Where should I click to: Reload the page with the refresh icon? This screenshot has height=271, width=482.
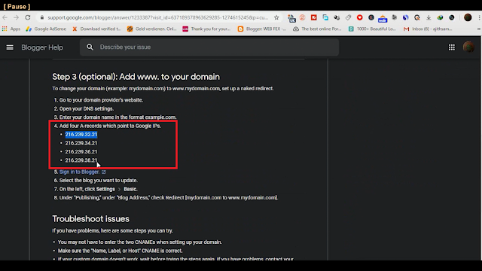click(28, 17)
